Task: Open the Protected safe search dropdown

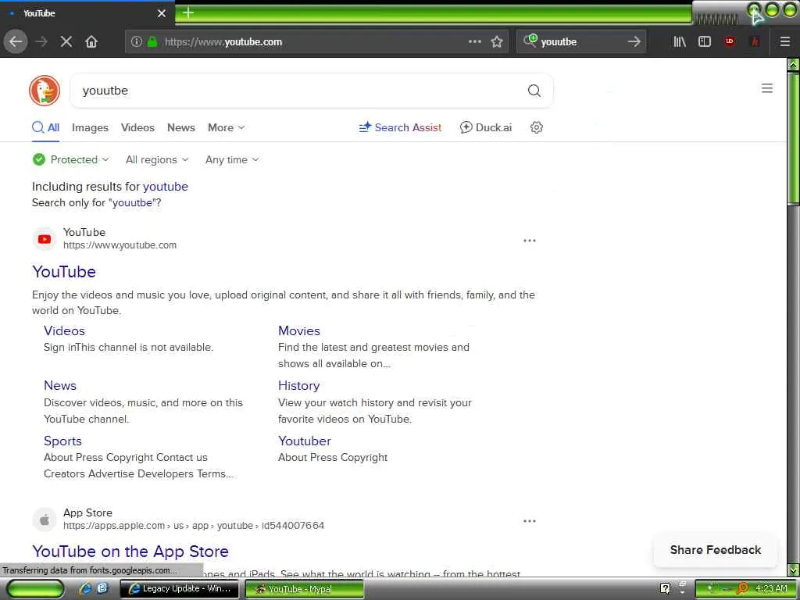Action: click(x=71, y=159)
